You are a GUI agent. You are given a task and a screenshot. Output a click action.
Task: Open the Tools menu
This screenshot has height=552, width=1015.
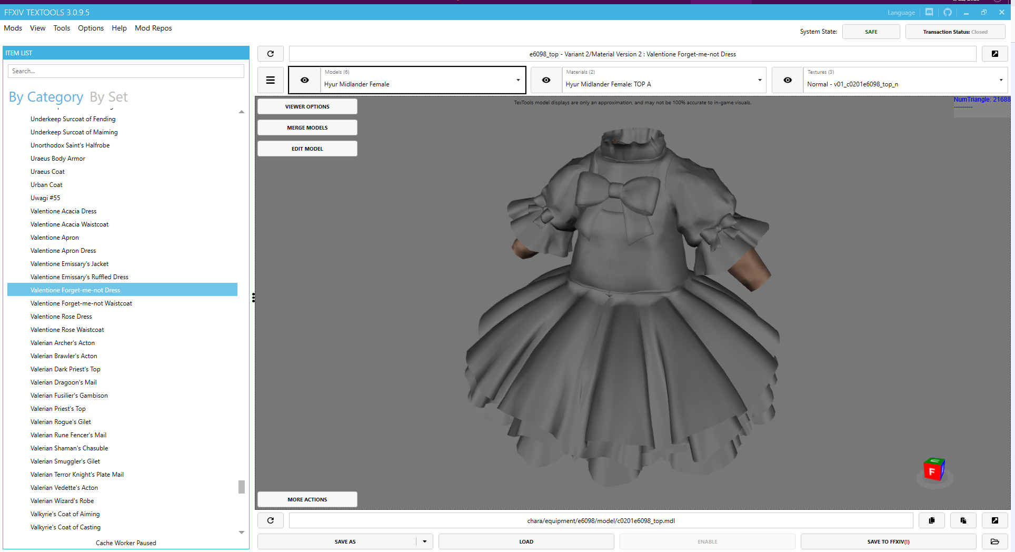62,28
